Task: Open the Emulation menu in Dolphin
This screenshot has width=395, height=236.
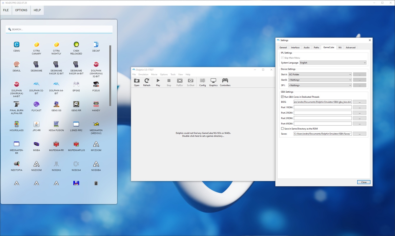Action: (x=143, y=75)
